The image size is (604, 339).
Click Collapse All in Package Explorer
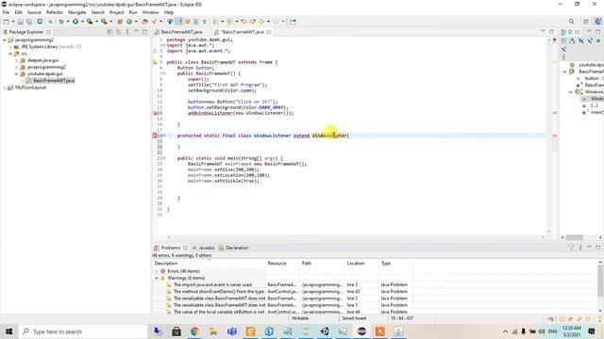(110, 32)
